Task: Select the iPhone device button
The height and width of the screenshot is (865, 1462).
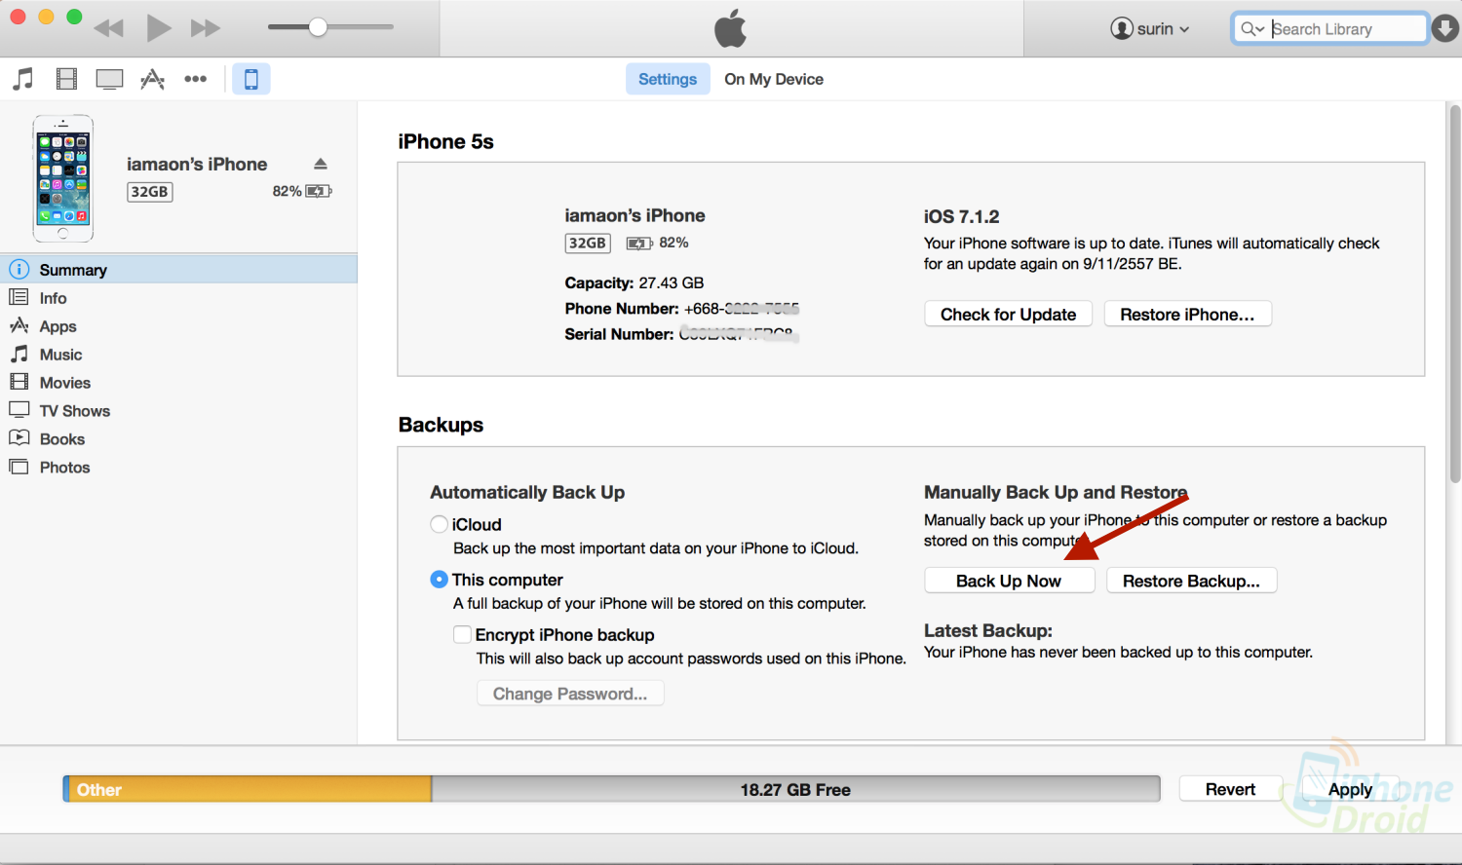Action: click(250, 79)
